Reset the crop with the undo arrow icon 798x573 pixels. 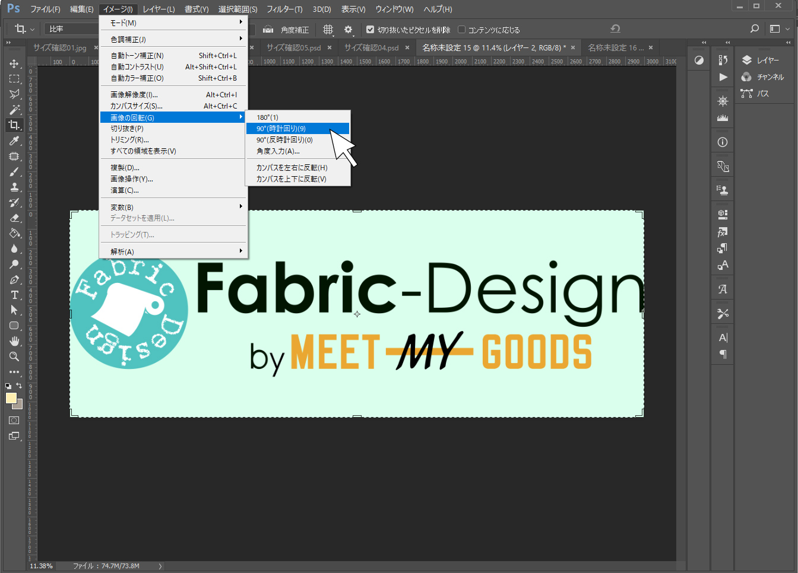[x=615, y=28]
